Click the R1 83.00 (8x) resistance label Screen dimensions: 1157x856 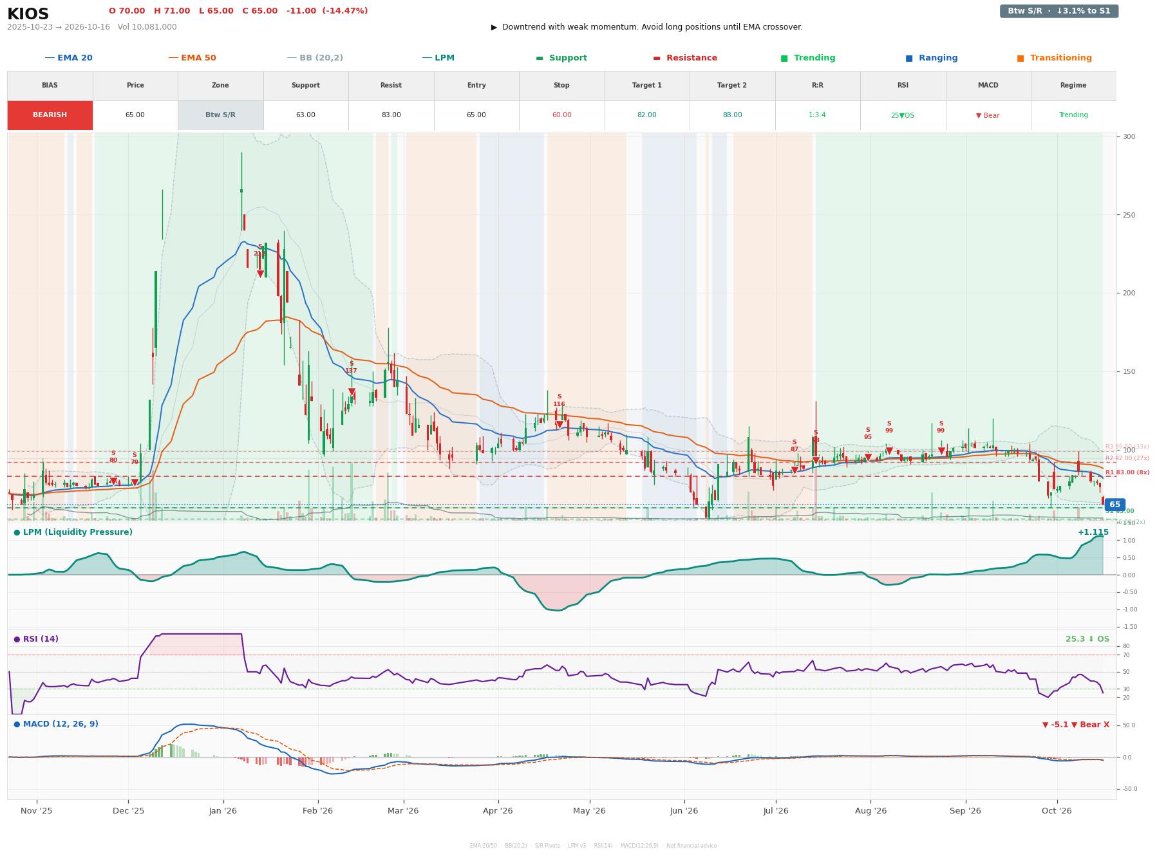coord(1127,472)
